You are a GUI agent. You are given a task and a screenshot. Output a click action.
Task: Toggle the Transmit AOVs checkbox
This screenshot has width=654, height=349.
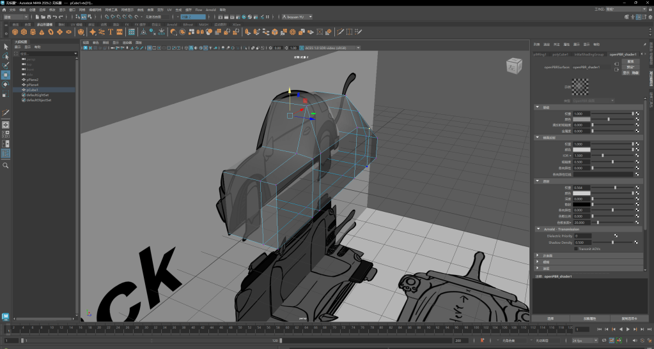[x=576, y=249]
